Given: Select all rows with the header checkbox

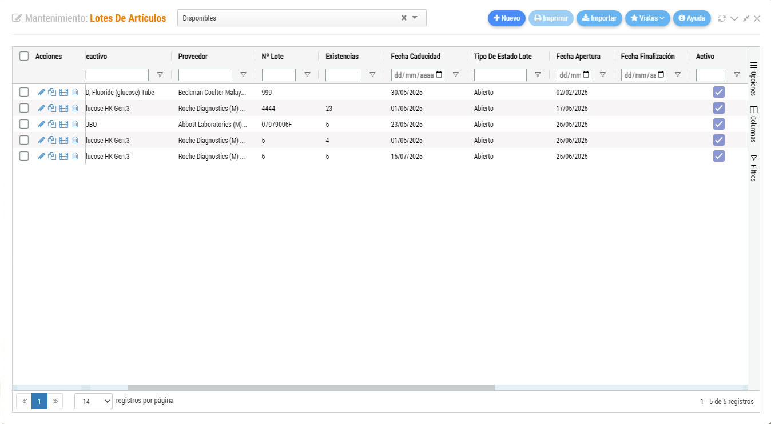Looking at the screenshot, I should (24, 56).
